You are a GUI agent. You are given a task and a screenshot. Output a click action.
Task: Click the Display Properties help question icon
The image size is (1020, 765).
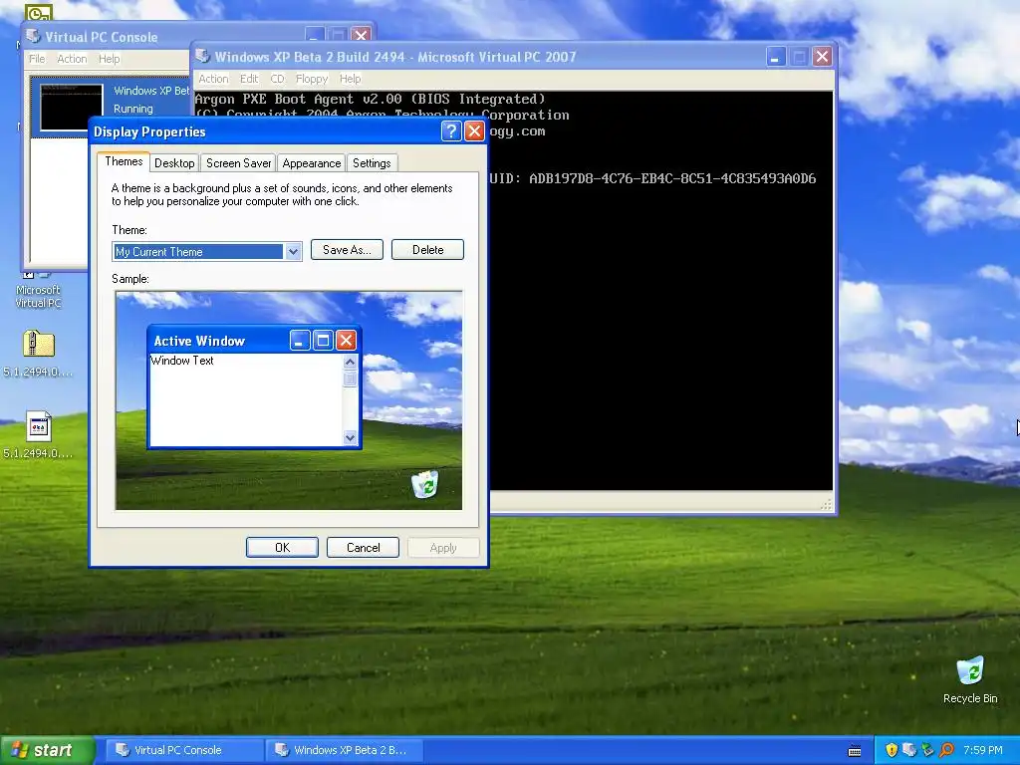451,131
